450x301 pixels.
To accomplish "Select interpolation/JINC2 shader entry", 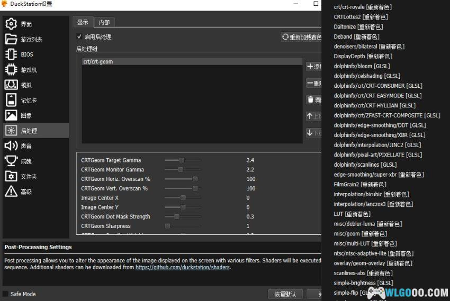I will [x=377, y=145].
